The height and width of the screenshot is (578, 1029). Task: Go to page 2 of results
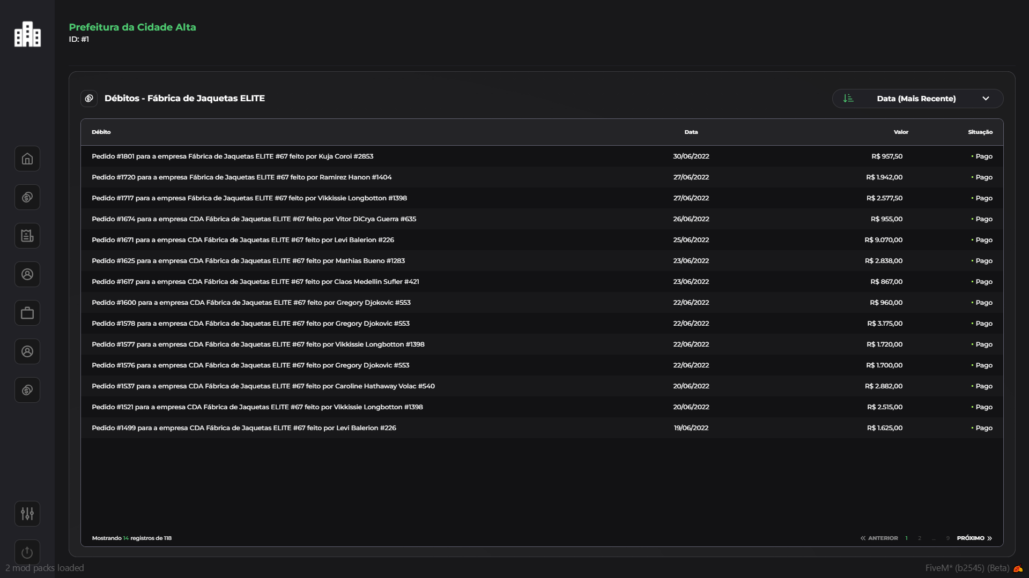pyautogui.click(x=920, y=538)
